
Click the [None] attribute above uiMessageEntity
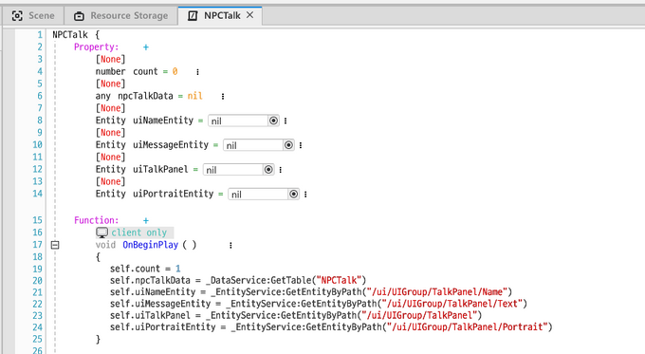point(110,133)
